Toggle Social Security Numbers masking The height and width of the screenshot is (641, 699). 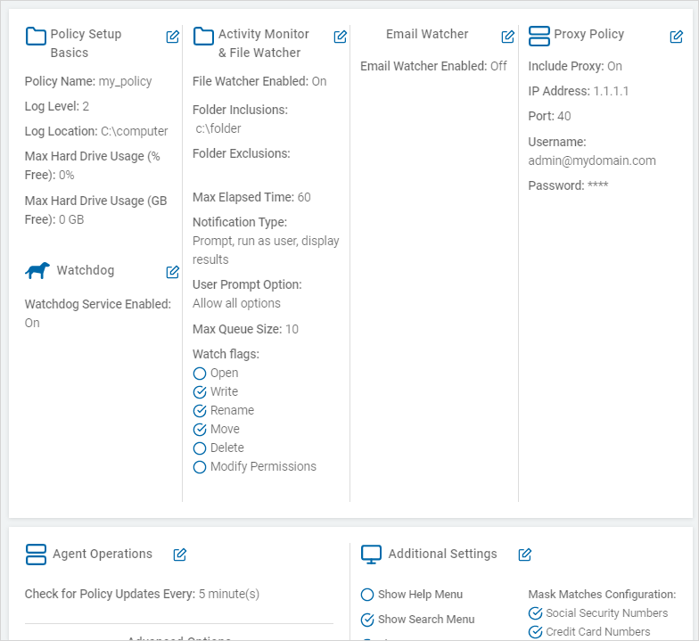pos(536,613)
